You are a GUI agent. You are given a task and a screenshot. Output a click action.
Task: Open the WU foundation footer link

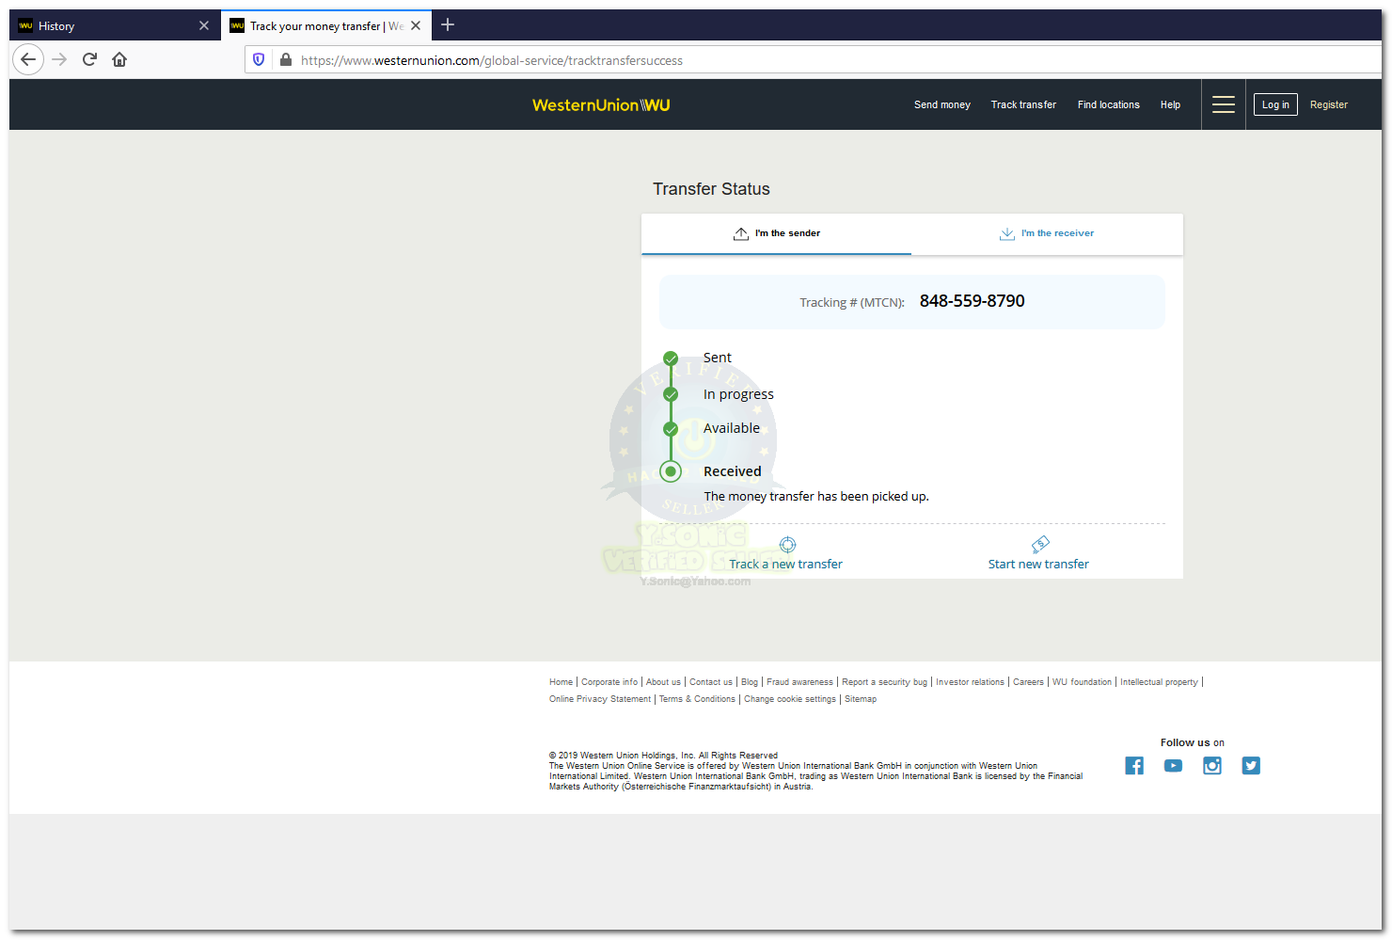point(1082,682)
